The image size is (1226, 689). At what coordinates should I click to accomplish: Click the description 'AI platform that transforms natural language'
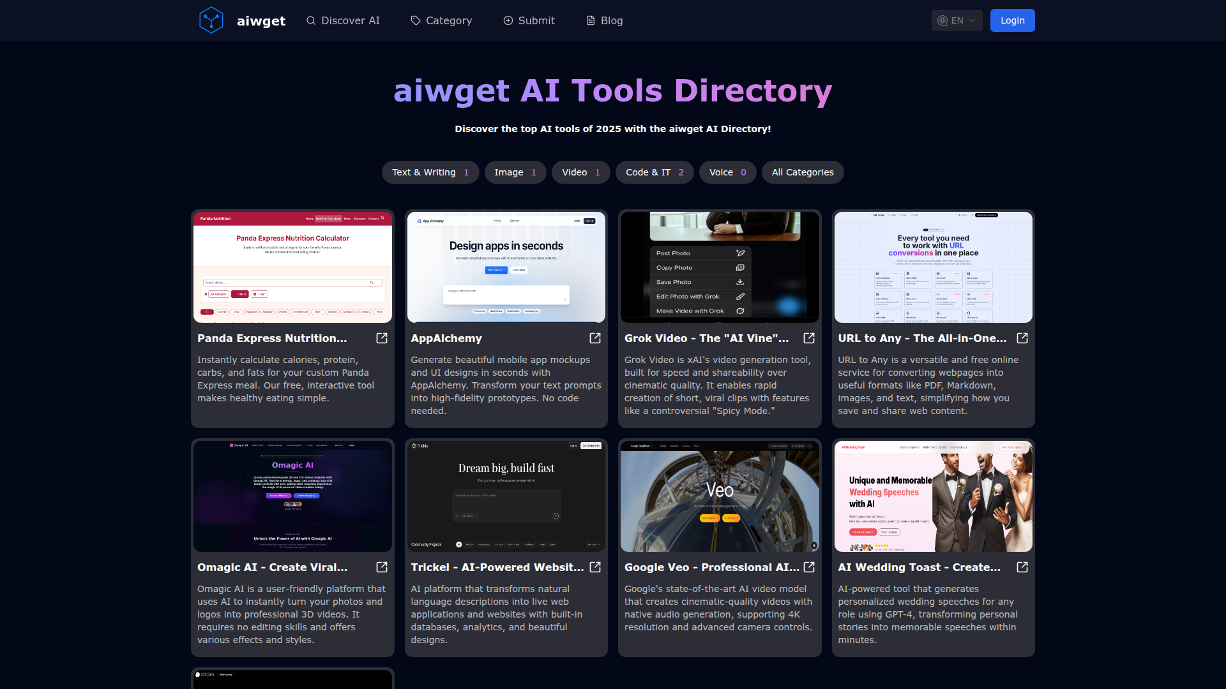[497, 614]
